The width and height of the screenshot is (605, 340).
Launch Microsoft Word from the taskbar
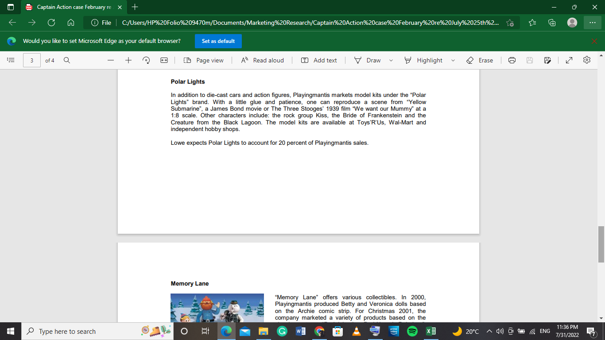pos(301,331)
